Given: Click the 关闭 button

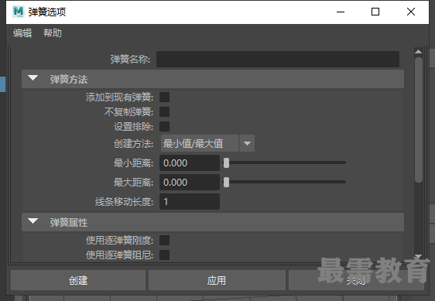Looking at the screenshot, I should tap(356, 280).
